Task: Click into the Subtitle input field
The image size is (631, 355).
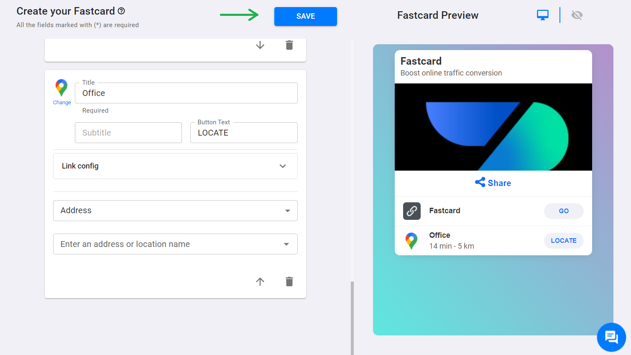Action: [128, 133]
